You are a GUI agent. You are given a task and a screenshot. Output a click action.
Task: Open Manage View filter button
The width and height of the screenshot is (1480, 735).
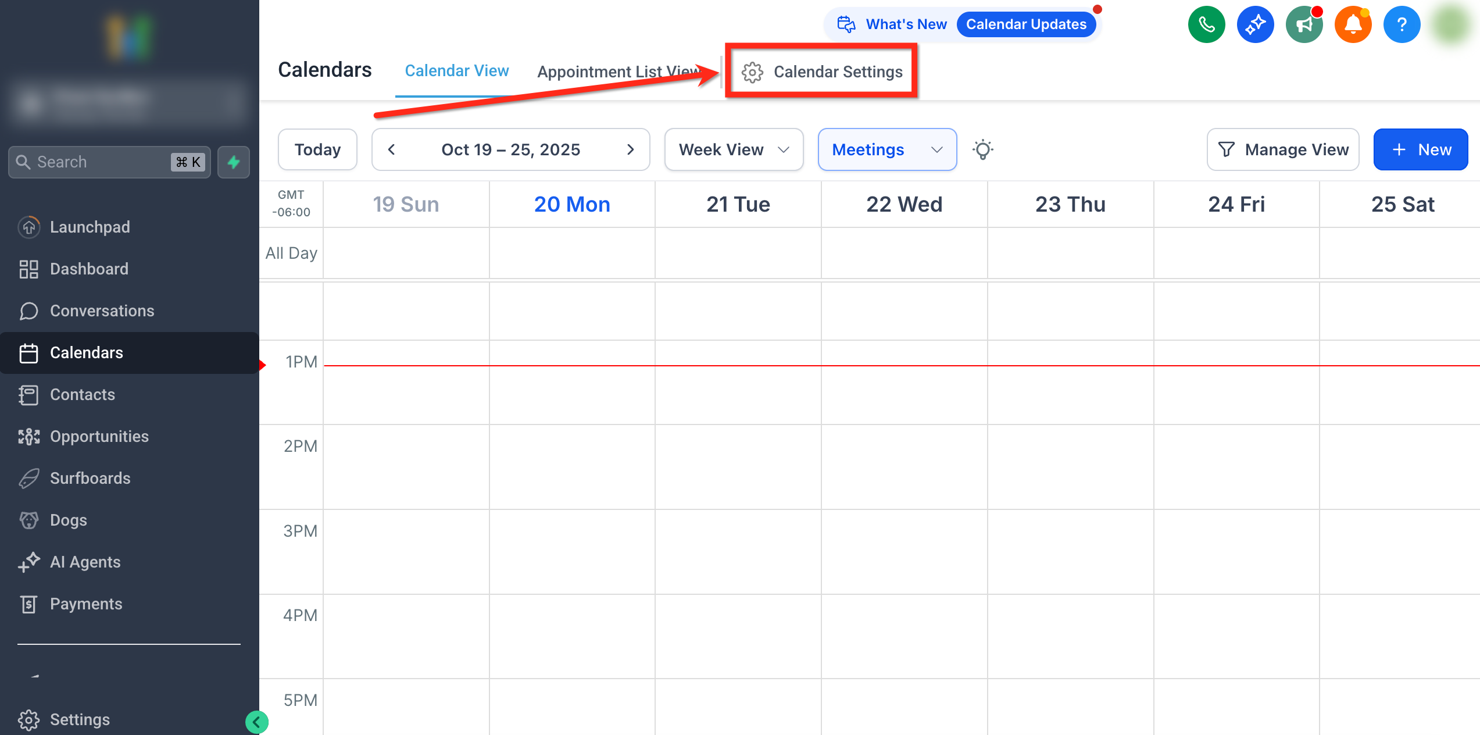[x=1282, y=150]
